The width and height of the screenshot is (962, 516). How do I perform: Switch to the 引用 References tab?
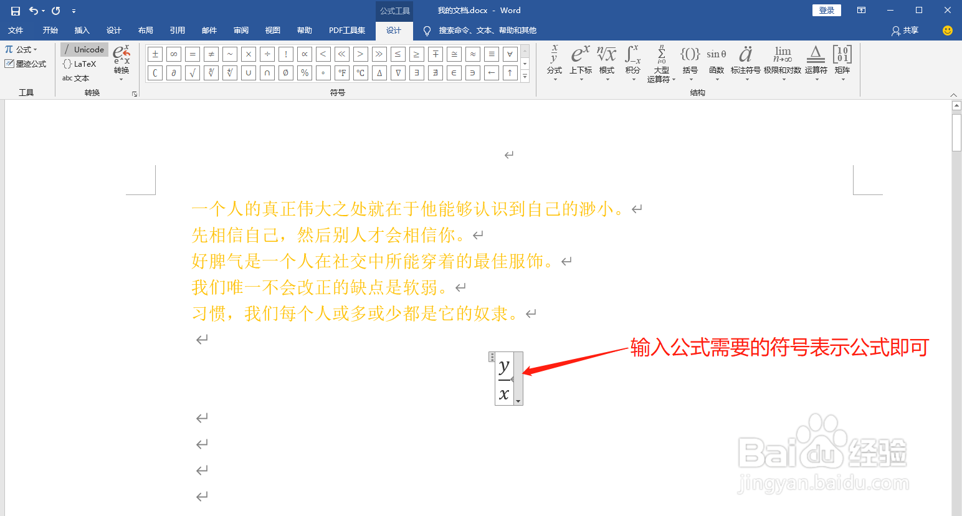point(178,30)
